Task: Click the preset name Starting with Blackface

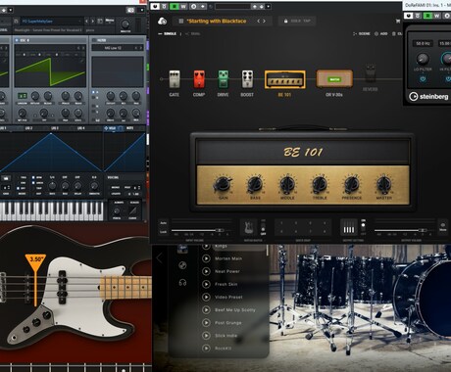Action: tap(217, 22)
